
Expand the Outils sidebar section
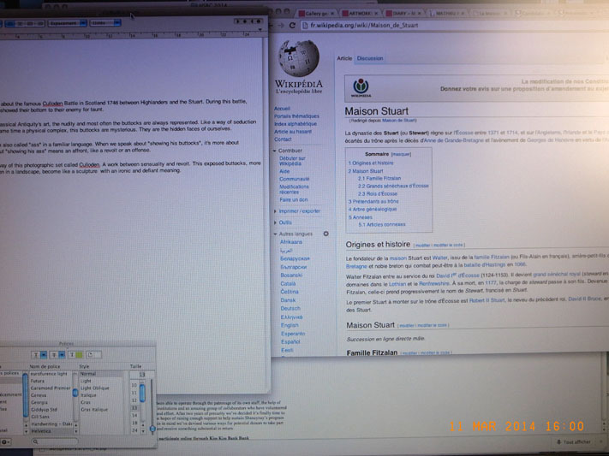(283, 222)
